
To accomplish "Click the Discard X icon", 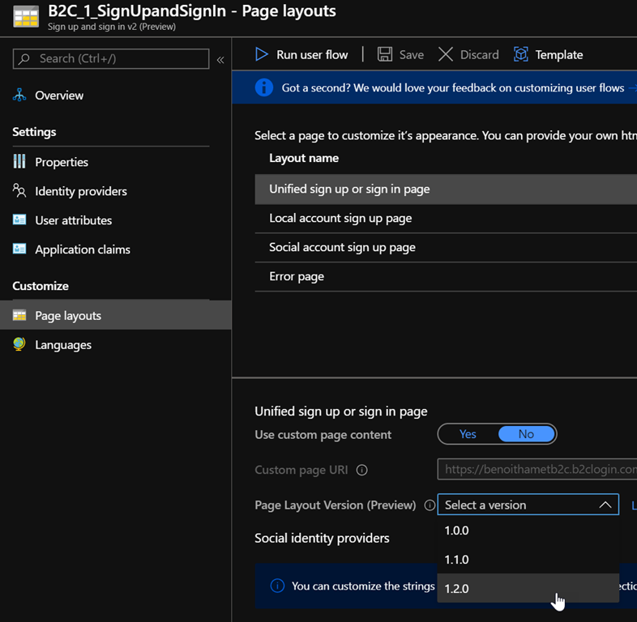I will (x=446, y=54).
